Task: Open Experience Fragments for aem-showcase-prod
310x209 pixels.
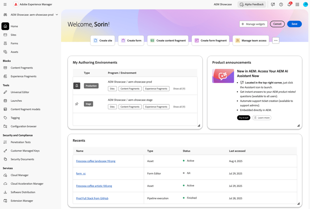Action: tap(156, 89)
